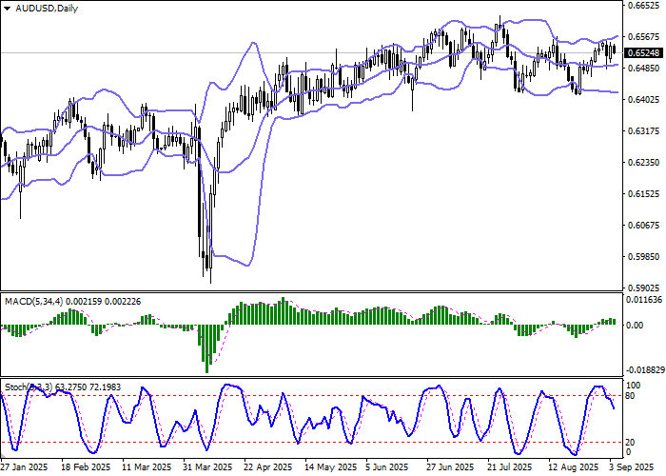
Task: Select the AUDUSD,Daily chart title
Action: tap(47, 9)
